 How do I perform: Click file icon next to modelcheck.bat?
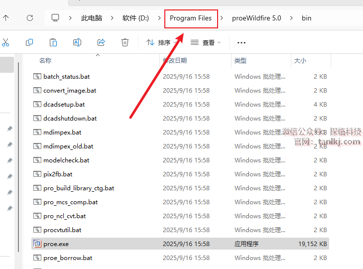point(37,160)
